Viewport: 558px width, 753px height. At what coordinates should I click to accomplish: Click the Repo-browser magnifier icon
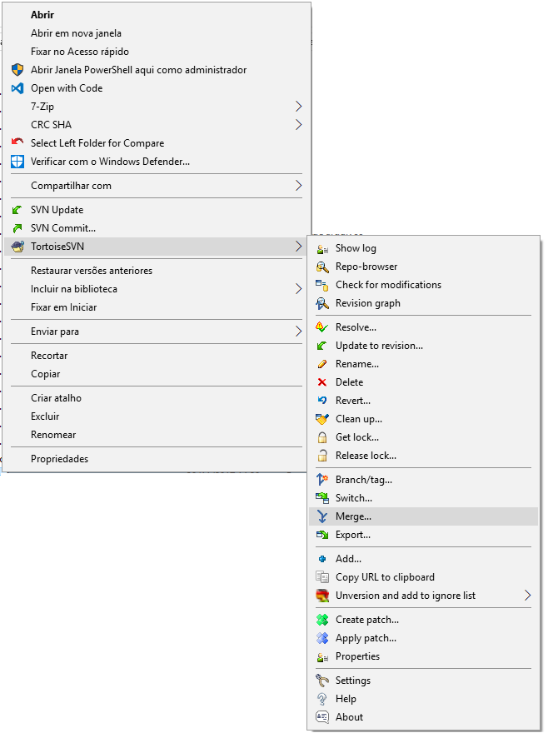point(322,267)
